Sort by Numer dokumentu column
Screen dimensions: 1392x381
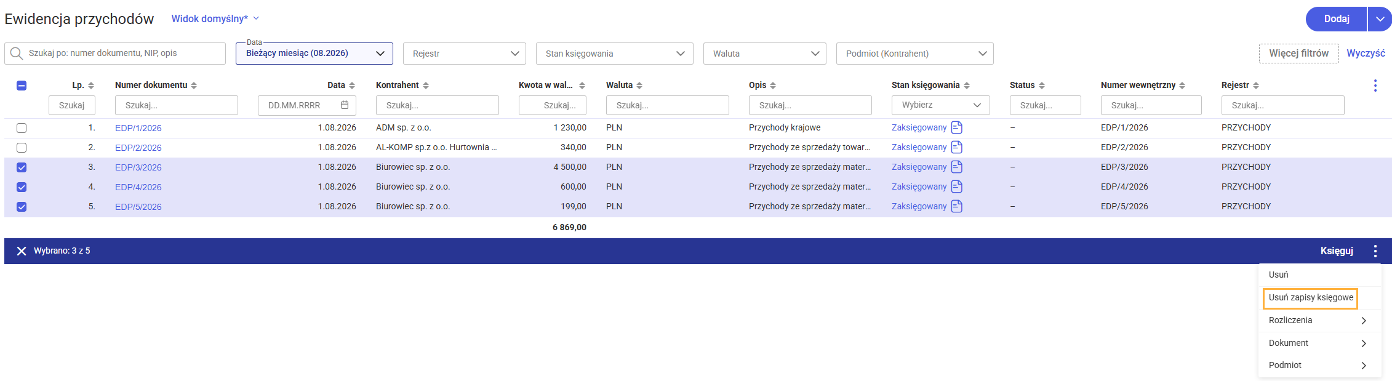coord(194,86)
